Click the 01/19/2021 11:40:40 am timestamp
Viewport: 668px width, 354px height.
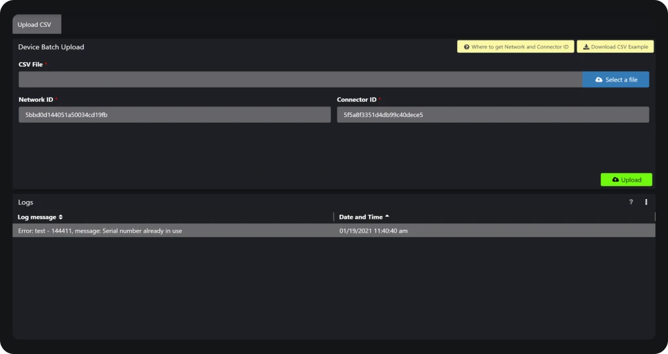point(374,231)
